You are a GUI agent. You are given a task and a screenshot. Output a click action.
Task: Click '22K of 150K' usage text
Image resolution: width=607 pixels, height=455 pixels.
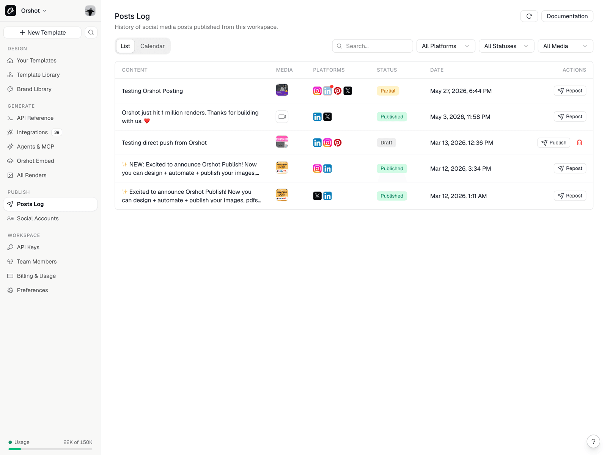click(78, 442)
